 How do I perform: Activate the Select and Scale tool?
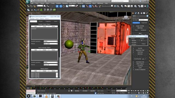[67, 6]
